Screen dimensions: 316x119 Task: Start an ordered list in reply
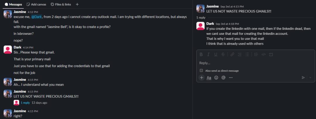[x=240, y=54]
